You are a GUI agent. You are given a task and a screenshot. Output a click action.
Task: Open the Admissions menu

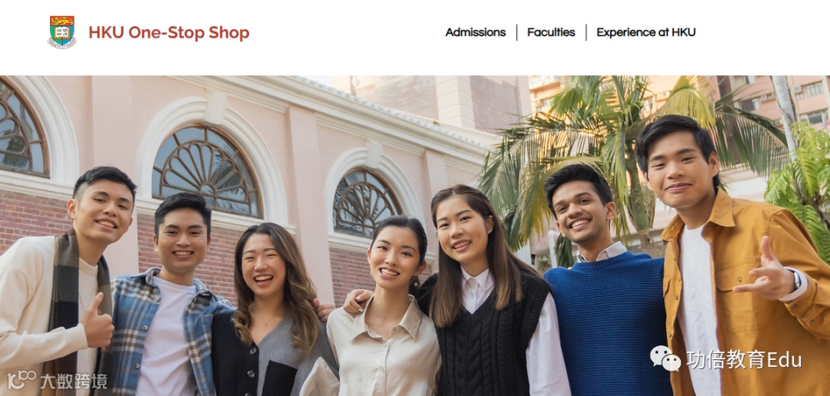(x=476, y=32)
